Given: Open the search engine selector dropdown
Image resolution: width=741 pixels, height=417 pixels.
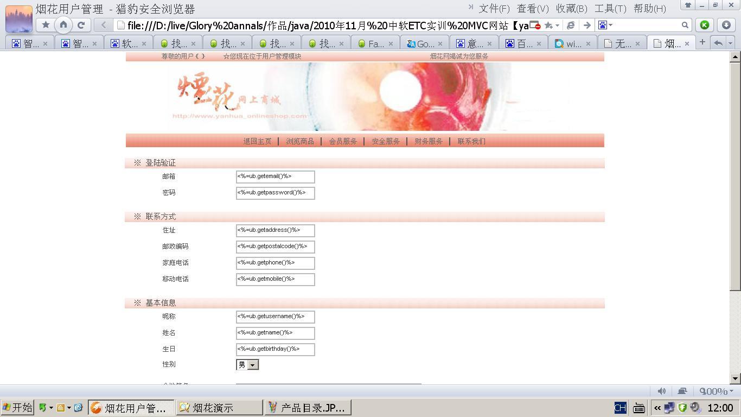Looking at the screenshot, I should [x=605, y=25].
